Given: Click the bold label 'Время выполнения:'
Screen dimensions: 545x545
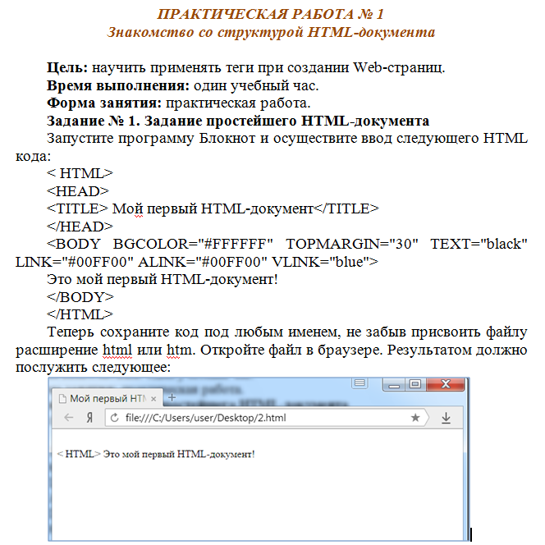Looking at the screenshot, I should point(118,85).
